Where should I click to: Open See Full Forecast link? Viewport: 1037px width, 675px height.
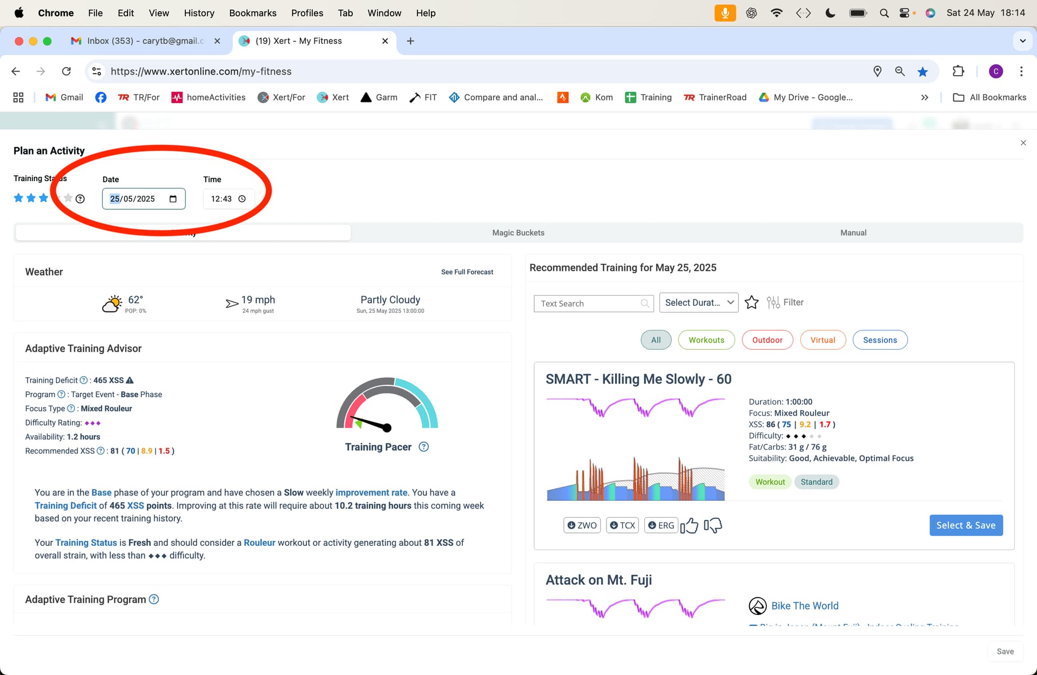(x=467, y=272)
